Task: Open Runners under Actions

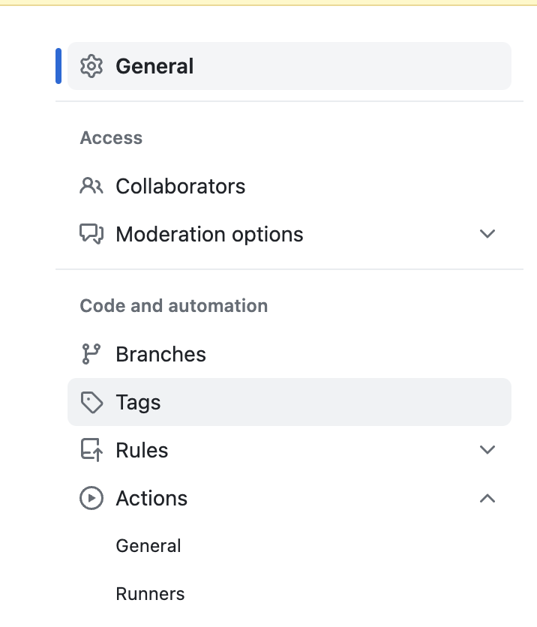Action: click(x=150, y=594)
